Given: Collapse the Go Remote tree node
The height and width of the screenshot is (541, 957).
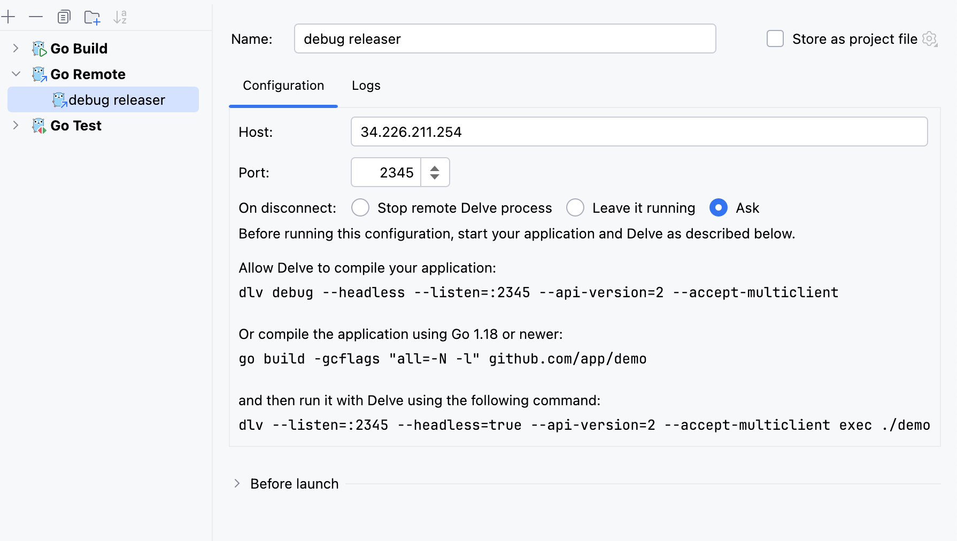Looking at the screenshot, I should [x=16, y=74].
